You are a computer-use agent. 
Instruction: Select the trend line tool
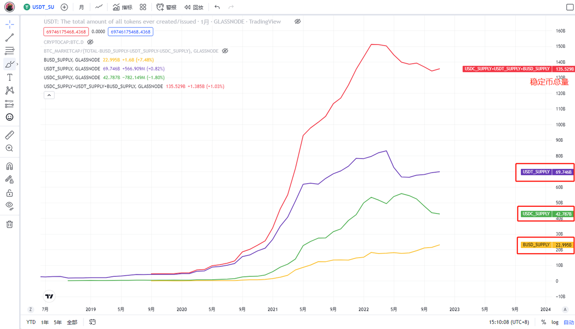(10, 37)
